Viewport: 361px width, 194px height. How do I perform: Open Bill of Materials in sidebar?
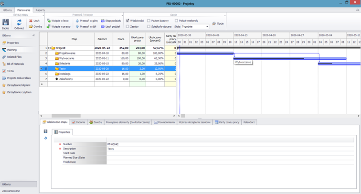click(13, 64)
